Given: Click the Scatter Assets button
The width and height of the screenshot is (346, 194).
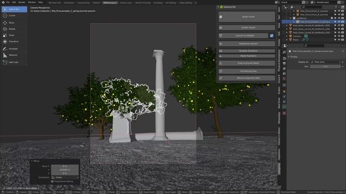Looking at the screenshot, I should (x=247, y=27).
